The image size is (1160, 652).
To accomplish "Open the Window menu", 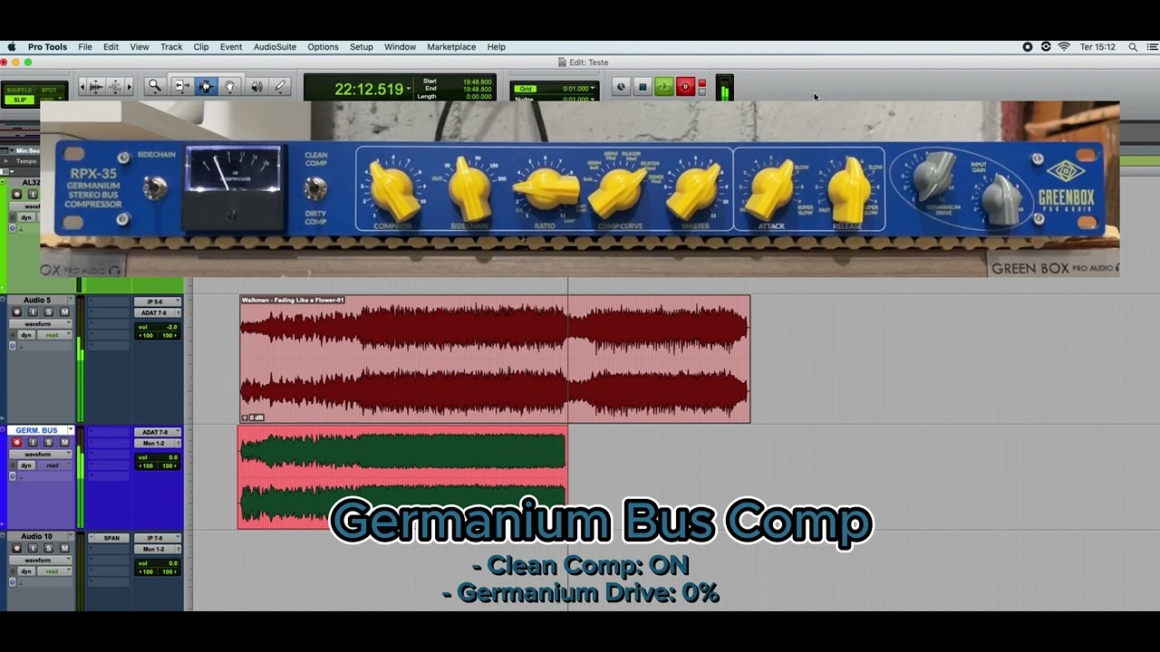I will (x=400, y=47).
